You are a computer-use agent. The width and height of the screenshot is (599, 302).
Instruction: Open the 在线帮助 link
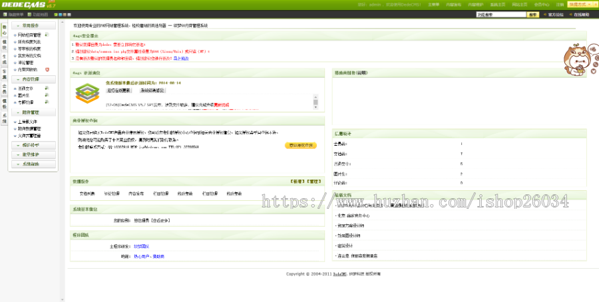[x=582, y=15]
